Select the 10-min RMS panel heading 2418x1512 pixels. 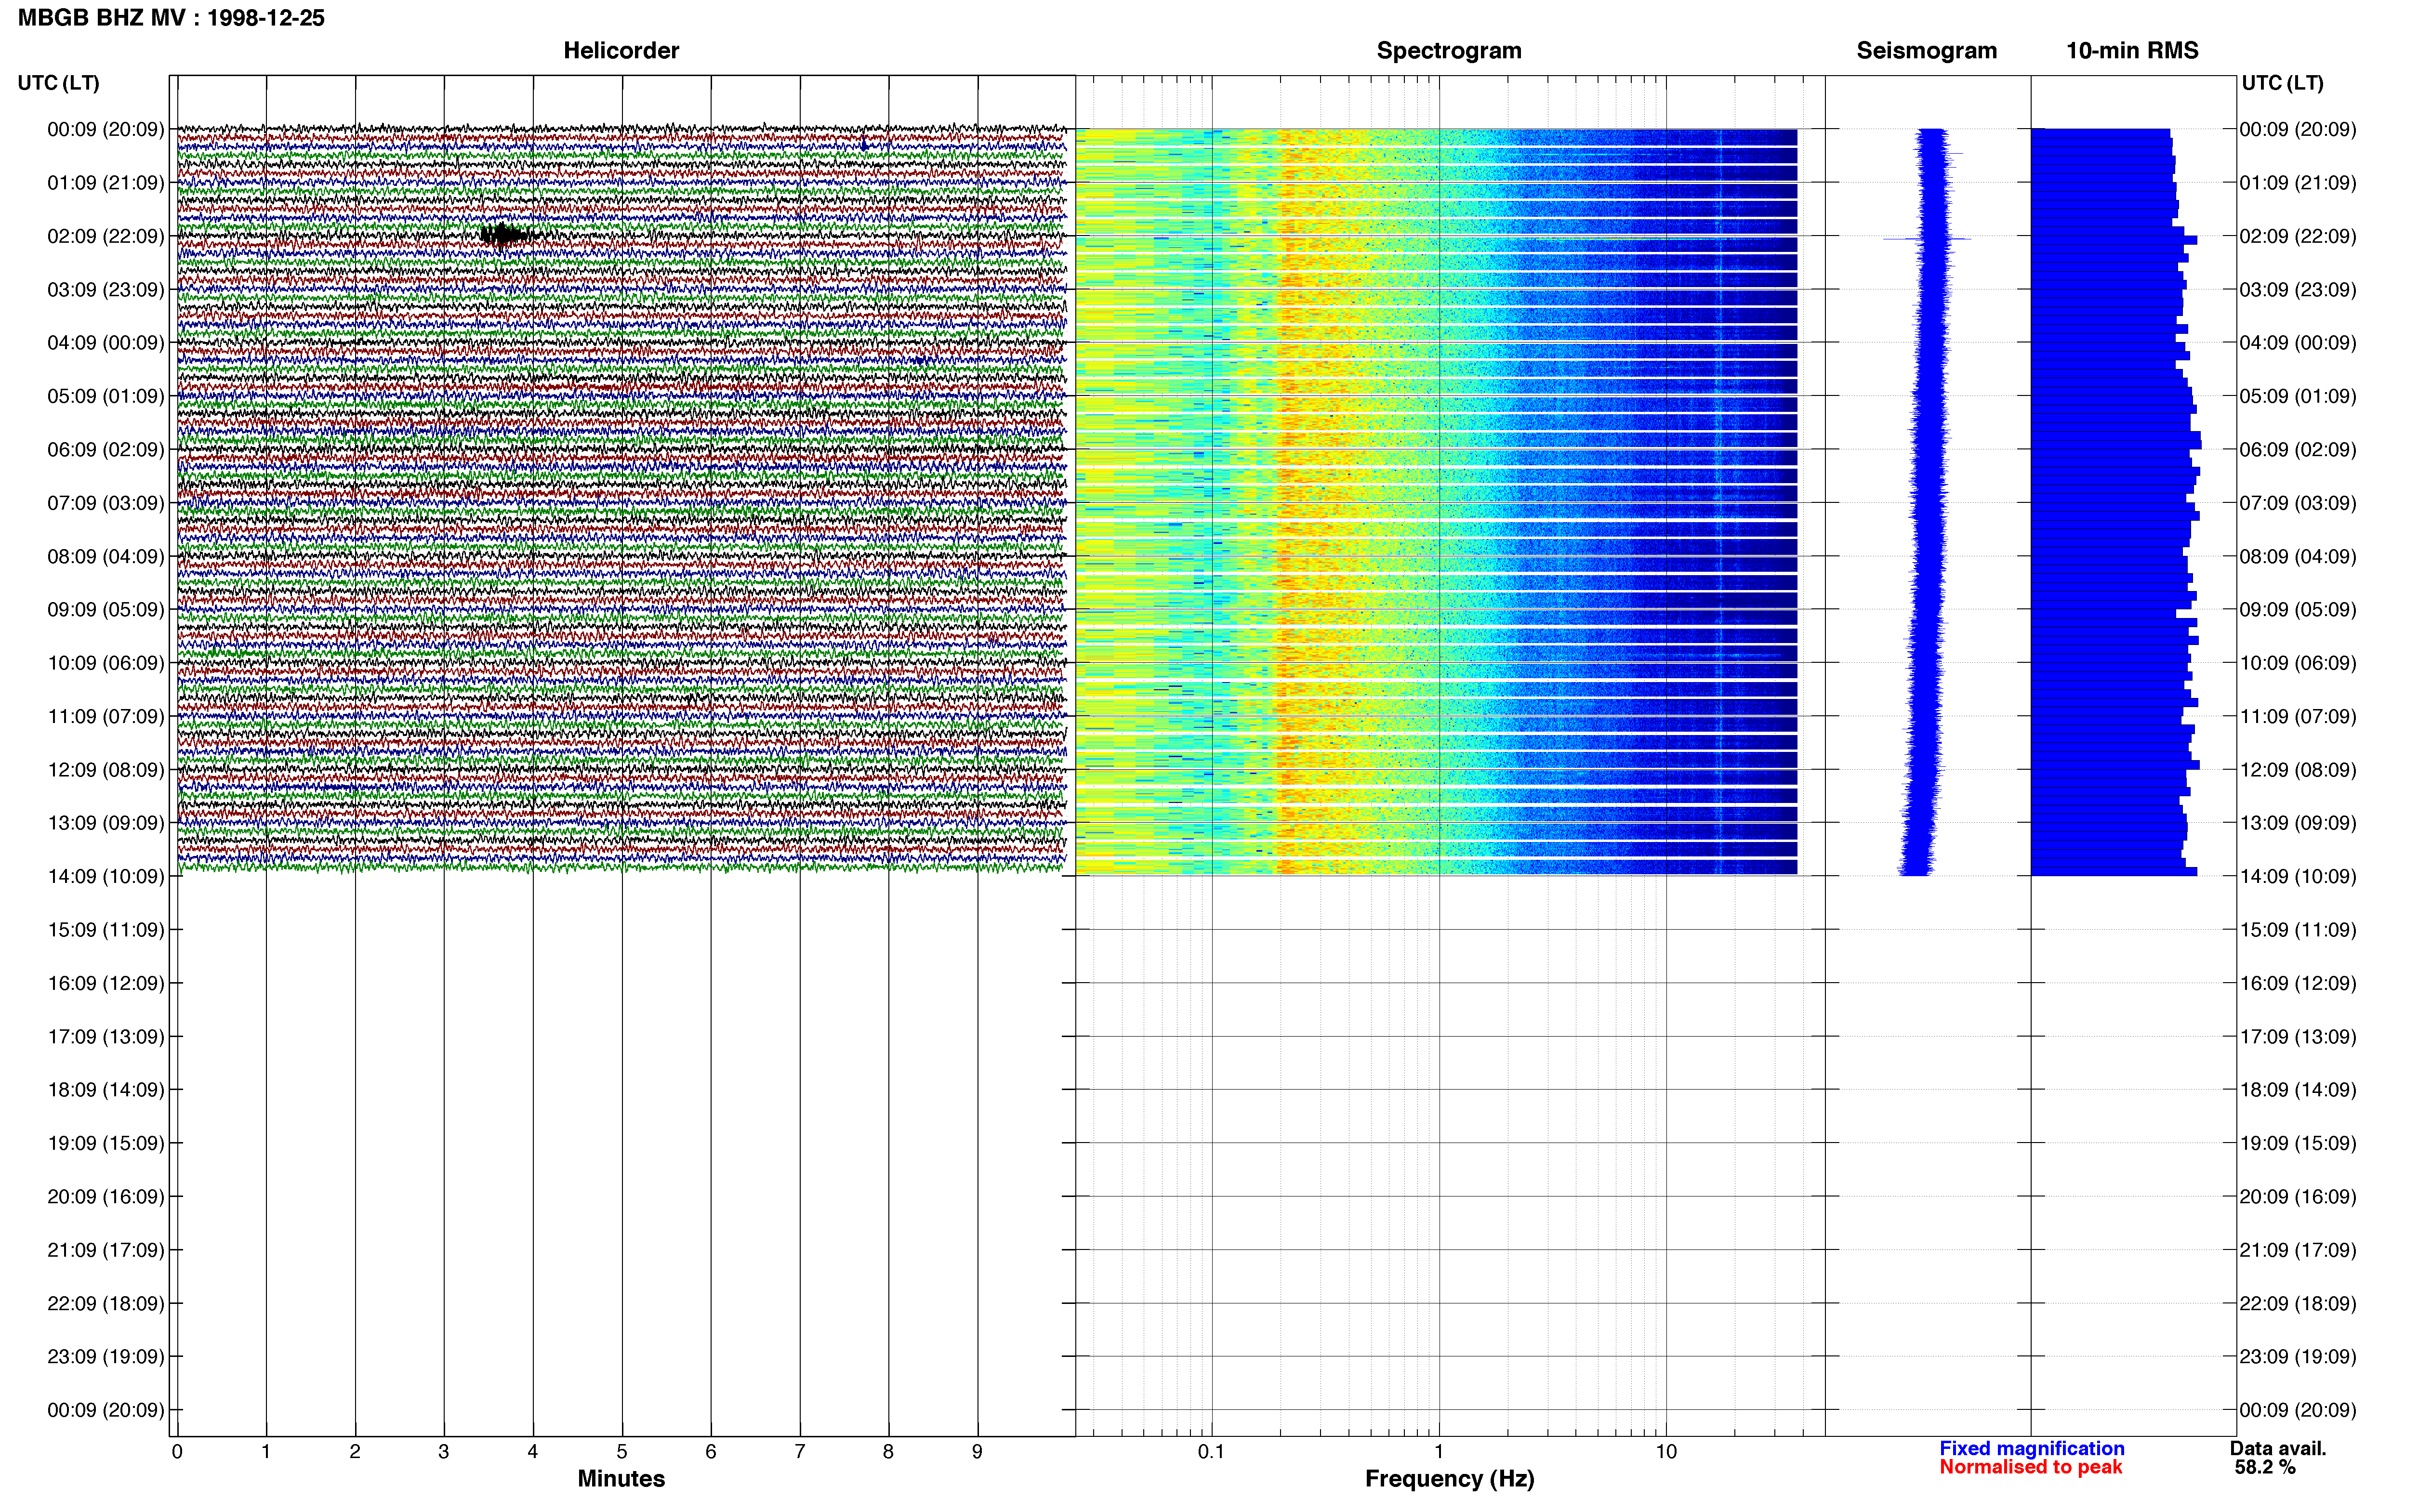tap(2132, 51)
